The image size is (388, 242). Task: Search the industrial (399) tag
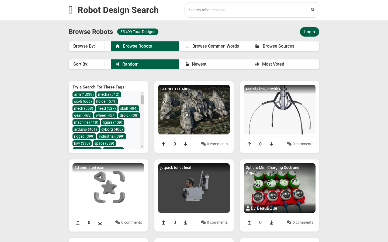tap(112, 136)
